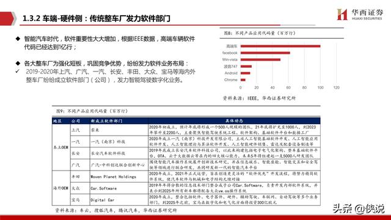The image size is (391, 220).
Task: Click the first black diamond bullet marker
Action: [x=18, y=38]
